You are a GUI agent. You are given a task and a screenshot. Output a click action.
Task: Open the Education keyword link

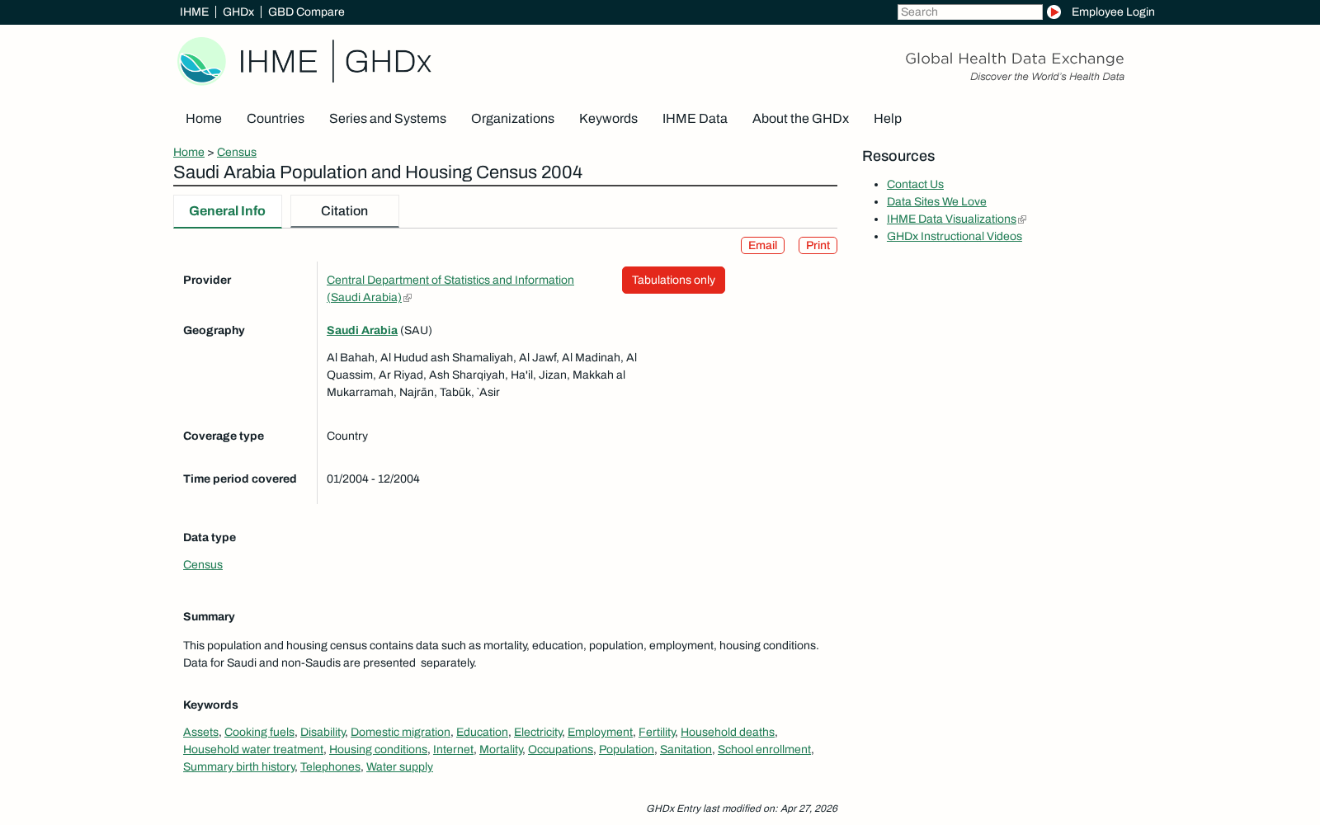[x=482, y=732]
